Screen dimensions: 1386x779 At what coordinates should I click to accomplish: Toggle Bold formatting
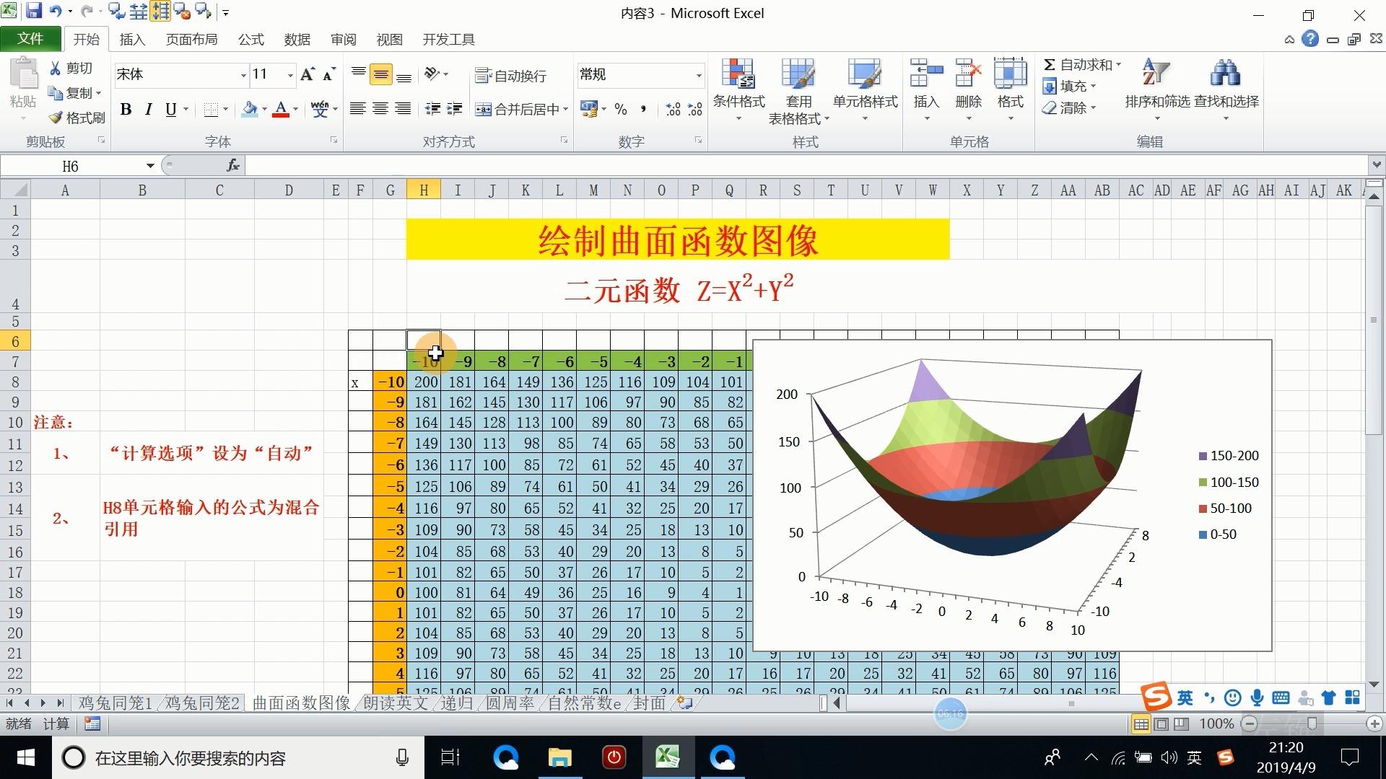click(x=126, y=109)
